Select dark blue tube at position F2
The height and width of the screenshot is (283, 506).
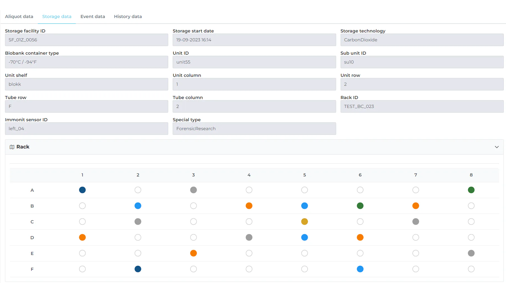[x=138, y=269]
